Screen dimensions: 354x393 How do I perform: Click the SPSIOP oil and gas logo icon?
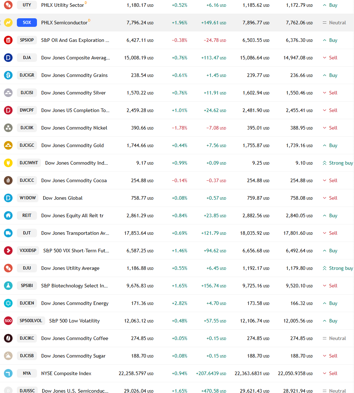coord(8,40)
